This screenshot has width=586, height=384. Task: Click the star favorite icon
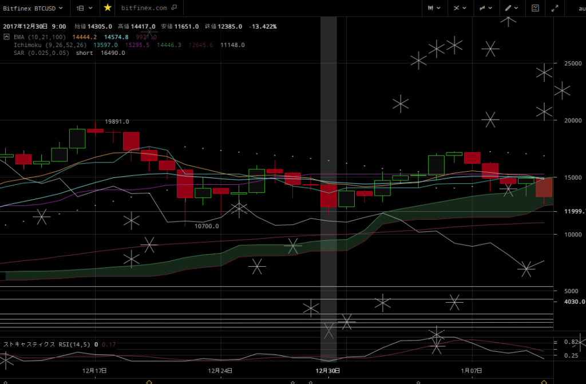click(108, 8)
